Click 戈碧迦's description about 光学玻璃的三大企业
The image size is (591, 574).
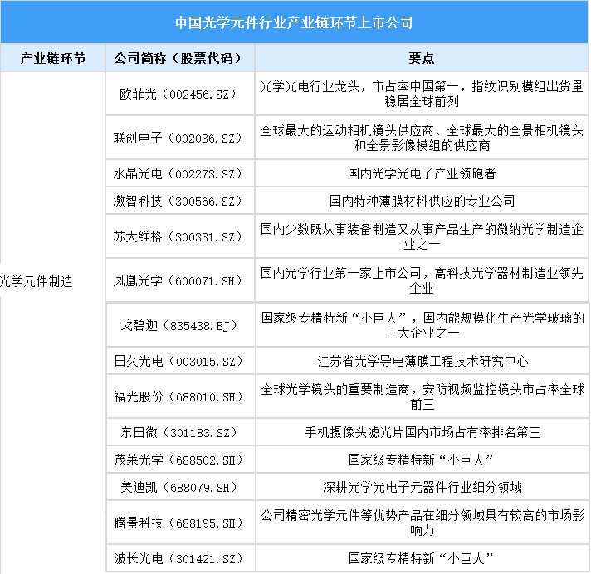pyautogui.click(x=422, y=325)
